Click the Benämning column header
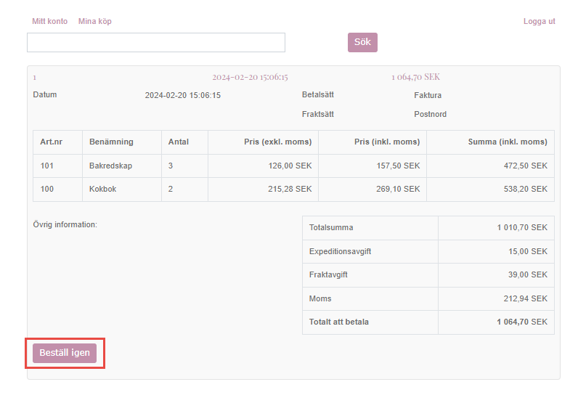Screen dimensions: 578x395 point(111,142)
